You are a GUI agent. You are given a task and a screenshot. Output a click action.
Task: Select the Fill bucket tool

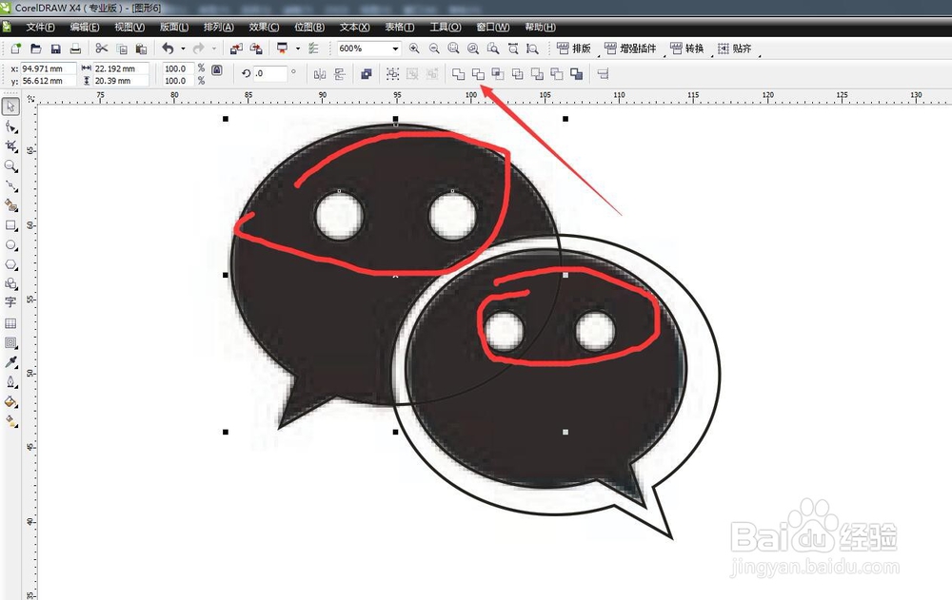10,401
